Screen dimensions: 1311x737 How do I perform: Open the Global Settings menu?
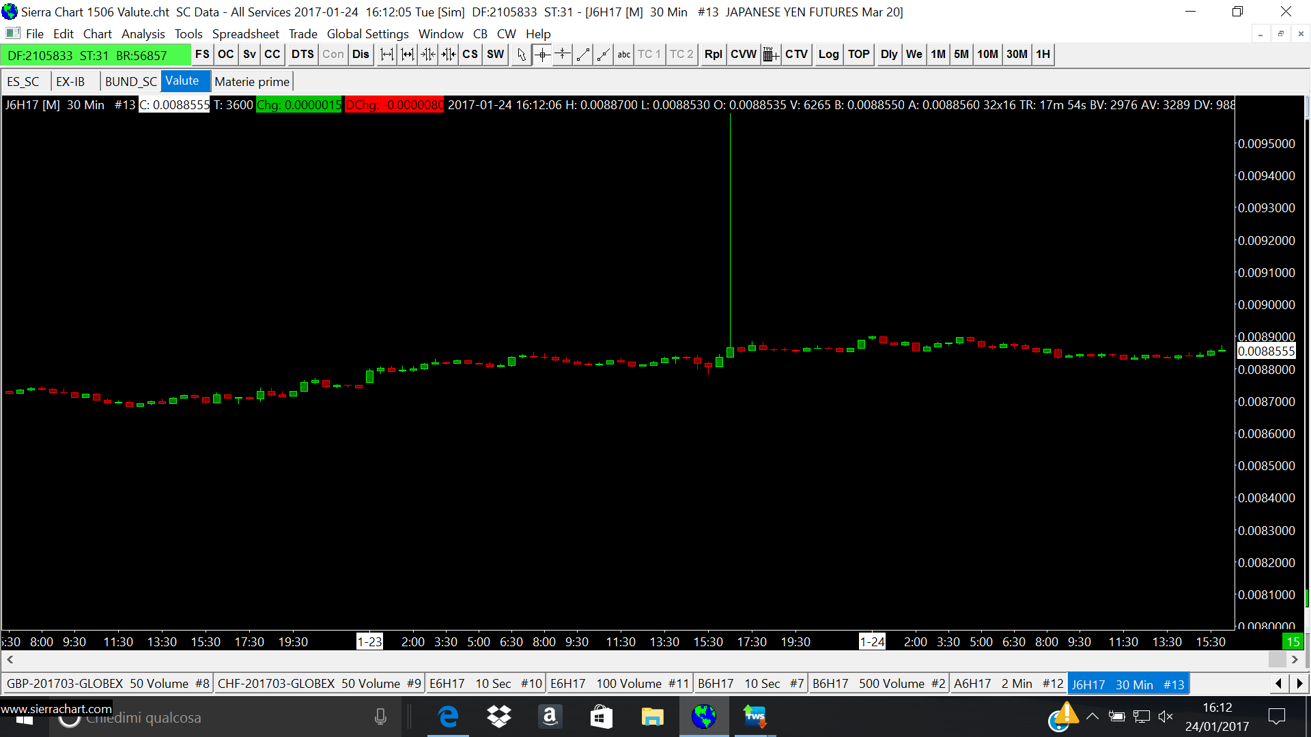(x=367, y=33)
